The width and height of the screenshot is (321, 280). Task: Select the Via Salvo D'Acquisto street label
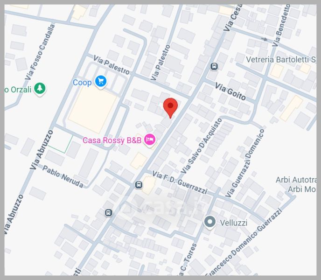[202, 146]
